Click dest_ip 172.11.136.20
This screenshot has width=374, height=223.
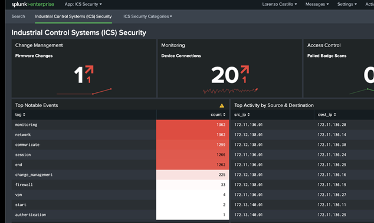(332, 125)
